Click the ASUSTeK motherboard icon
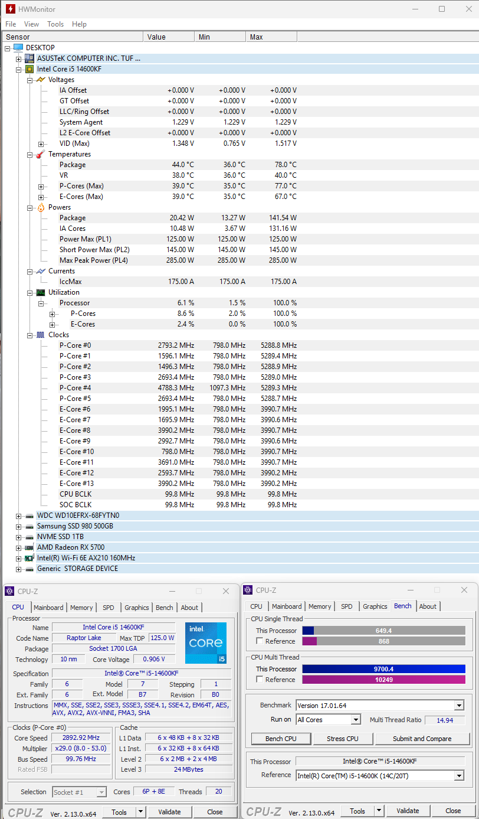 coord(29,58)
